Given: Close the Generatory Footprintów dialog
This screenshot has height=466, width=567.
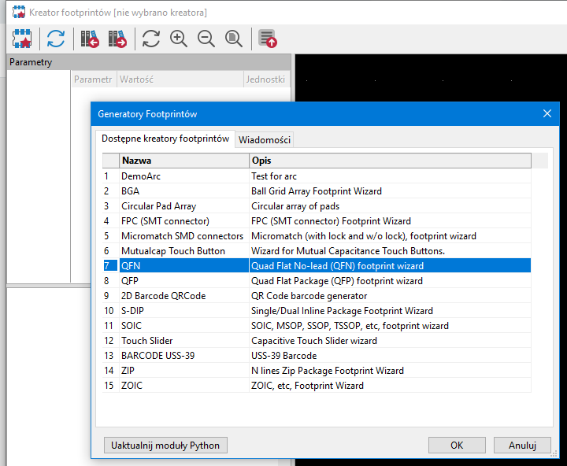Looking at the screenshot, I should tap(547, 113).
